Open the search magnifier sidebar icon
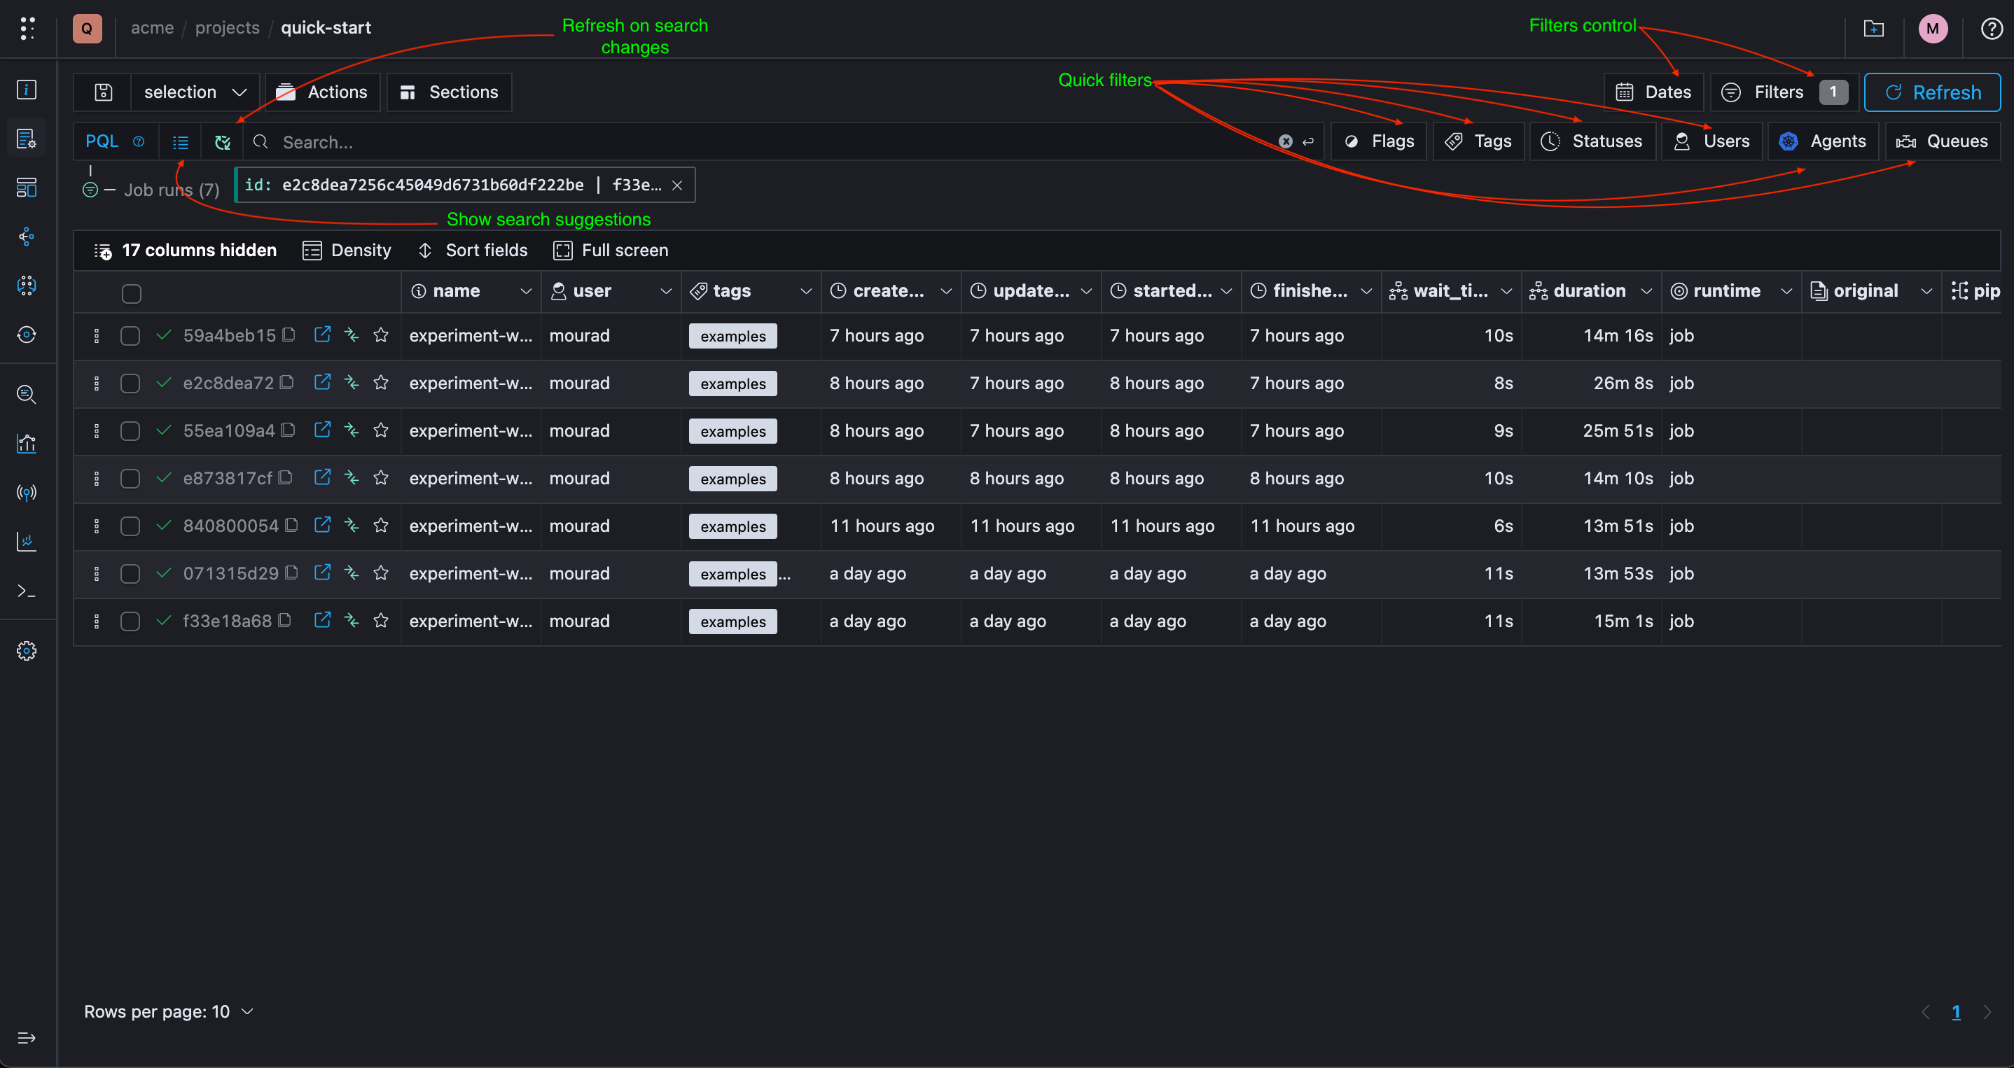 pyautogui.click(x=27, y=394)
